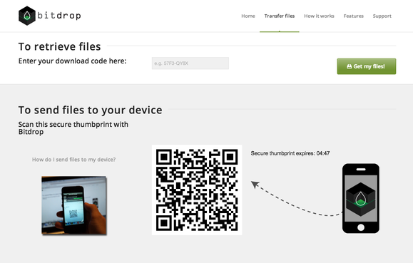Open the Features menu item
The width and height of the screenshot is (413, 263).
coord(354,16)
